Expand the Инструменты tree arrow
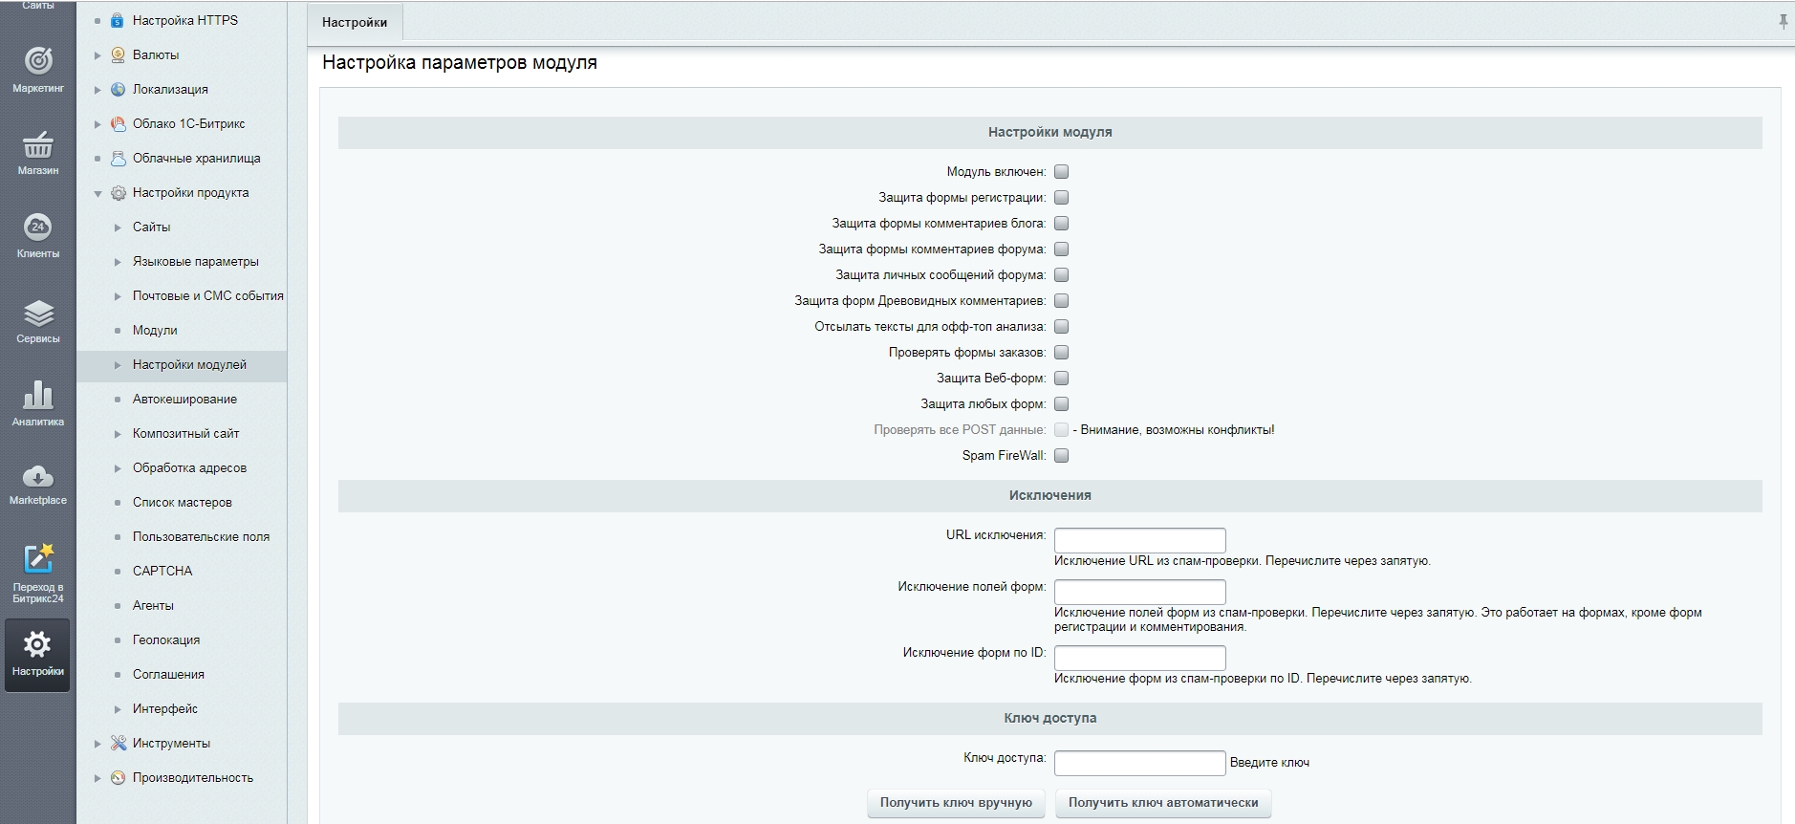 pyautogui.click(x=97, y=744)
